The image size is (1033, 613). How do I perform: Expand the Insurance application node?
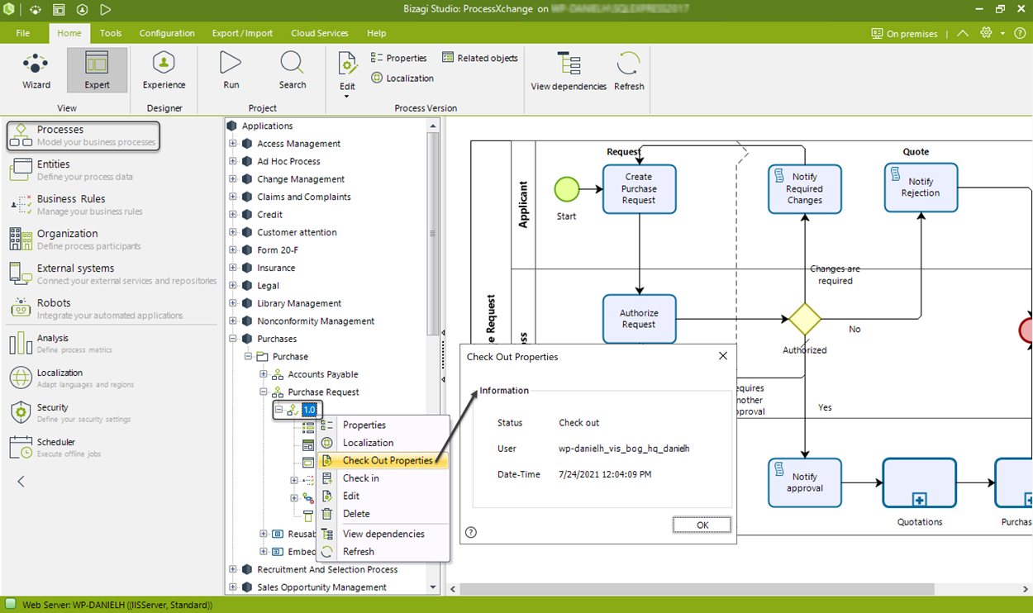232,268
